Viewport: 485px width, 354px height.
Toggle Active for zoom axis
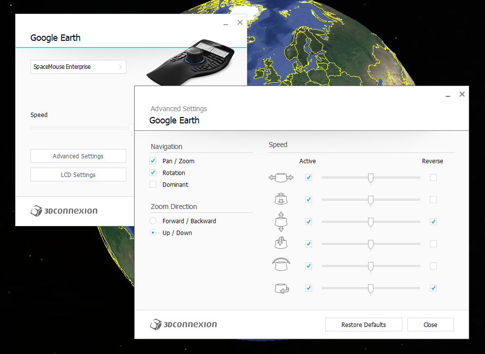coord(309,200)
